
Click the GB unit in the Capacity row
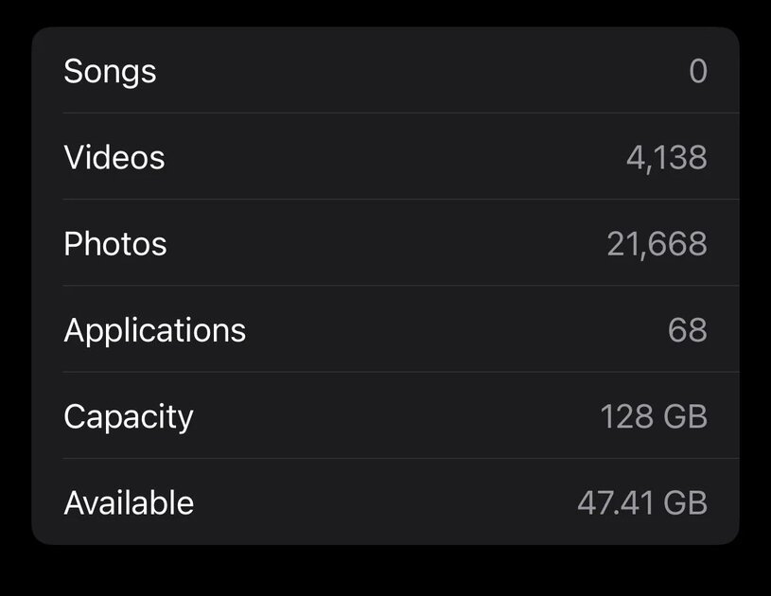(685, 416)
